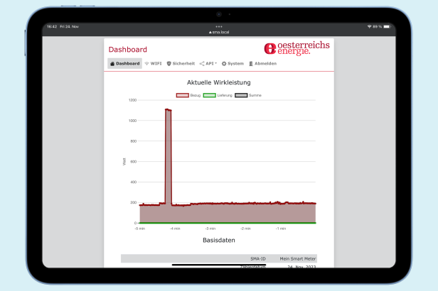438x291 pixels.
Task: Click the Dashboard page heading
Action: tap(128, 50)
